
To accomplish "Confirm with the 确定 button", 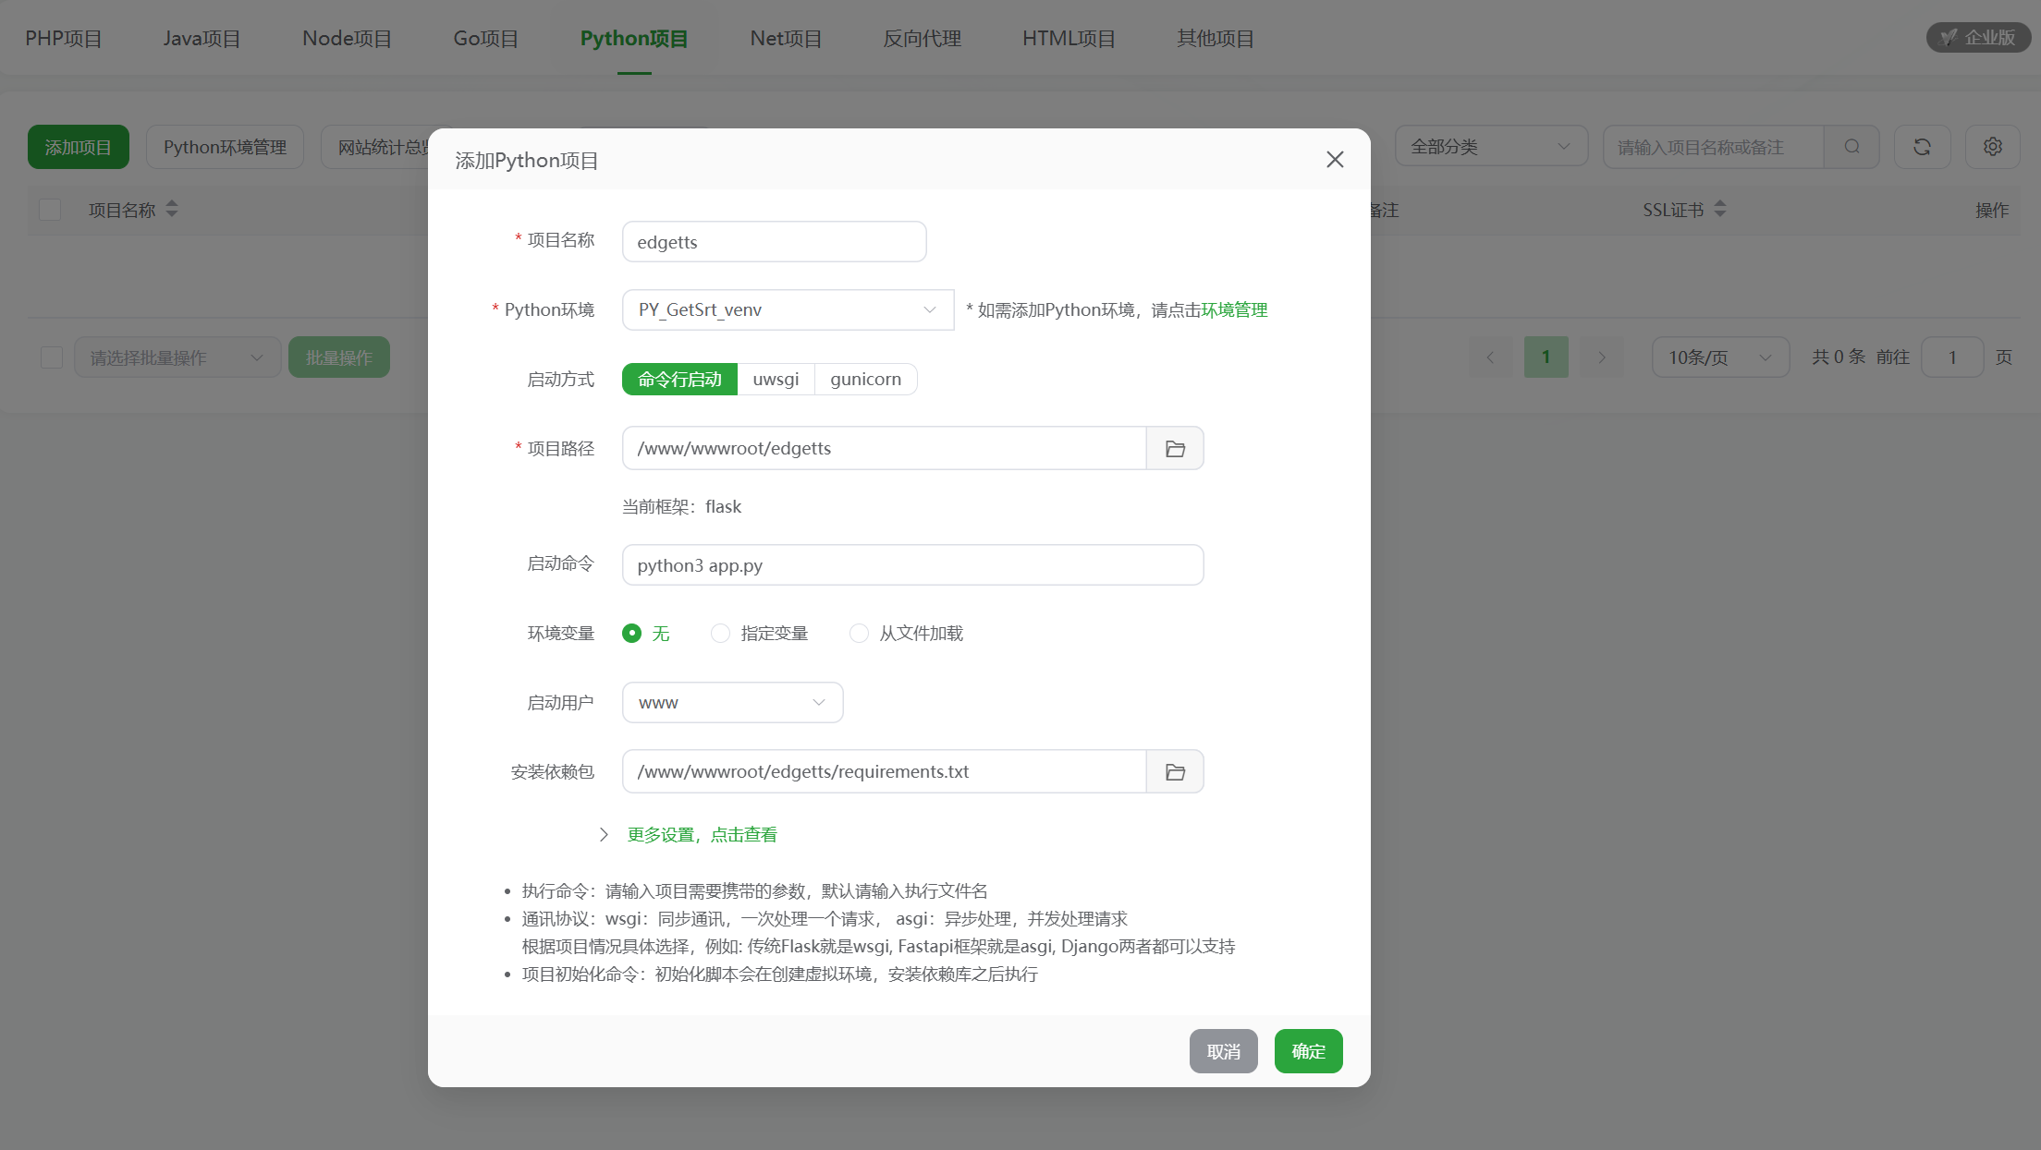I will [1308, 1050].
